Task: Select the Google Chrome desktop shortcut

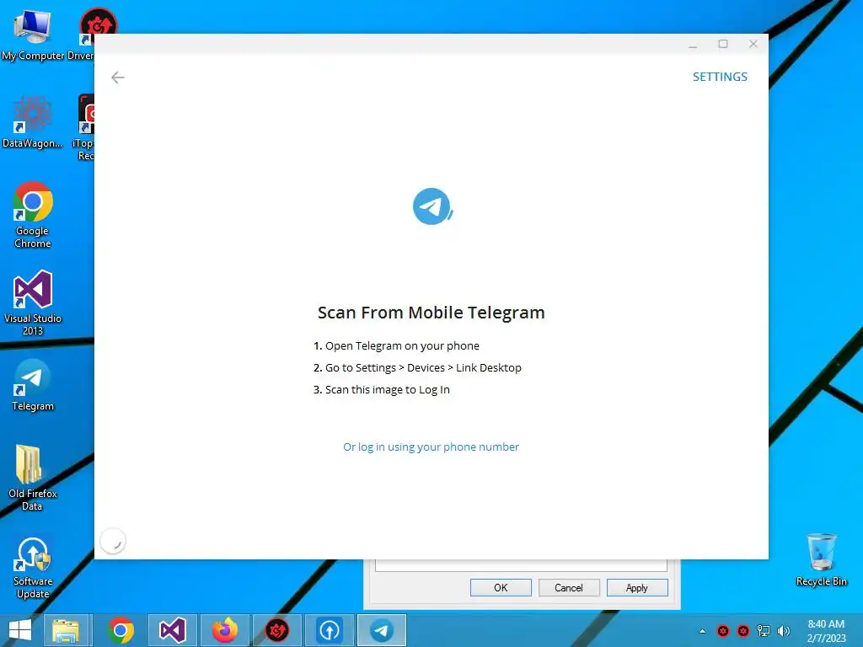Action: coord(33,215)
